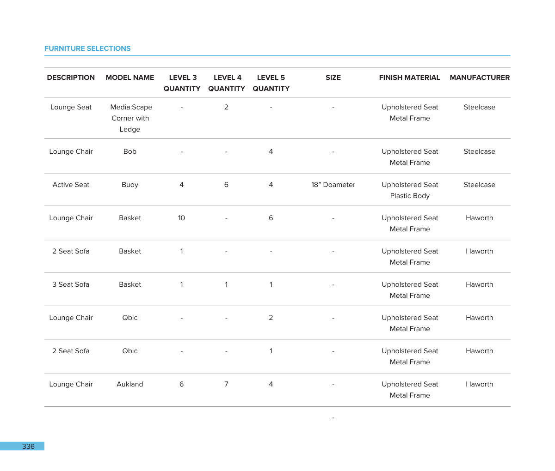Click Haworth in the 3 Seat Sofa row
Screen dimensions: 555x471
point(480,284)
